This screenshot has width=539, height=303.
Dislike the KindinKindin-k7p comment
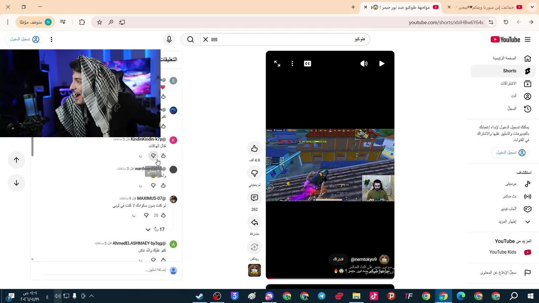point(153,156)
